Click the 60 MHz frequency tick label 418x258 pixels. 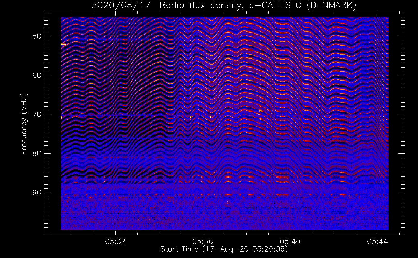click(x=37, y=75)
